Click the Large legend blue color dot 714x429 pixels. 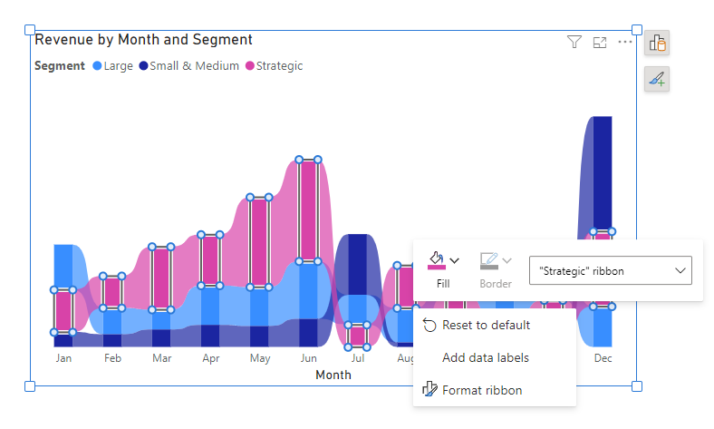point(97,65)
